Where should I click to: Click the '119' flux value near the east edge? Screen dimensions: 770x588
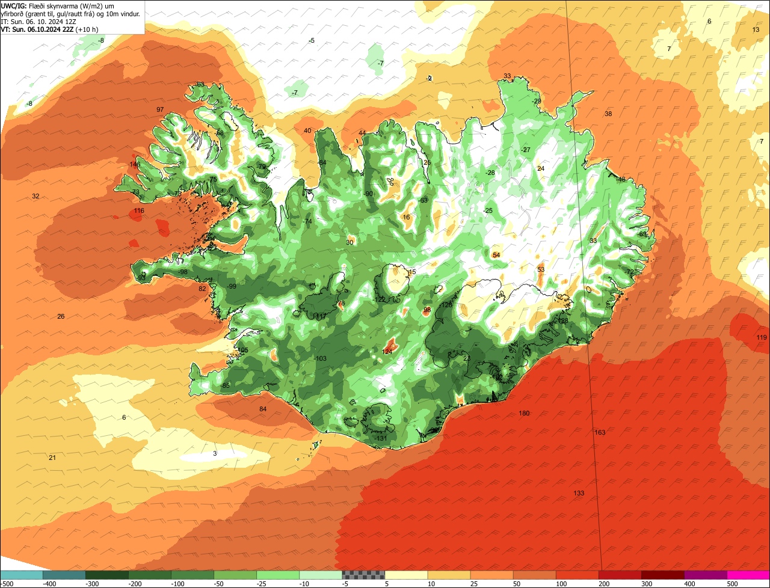762,337
